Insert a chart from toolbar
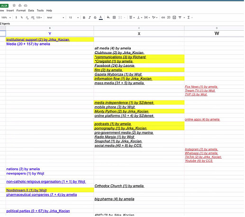 coord(174,17)
